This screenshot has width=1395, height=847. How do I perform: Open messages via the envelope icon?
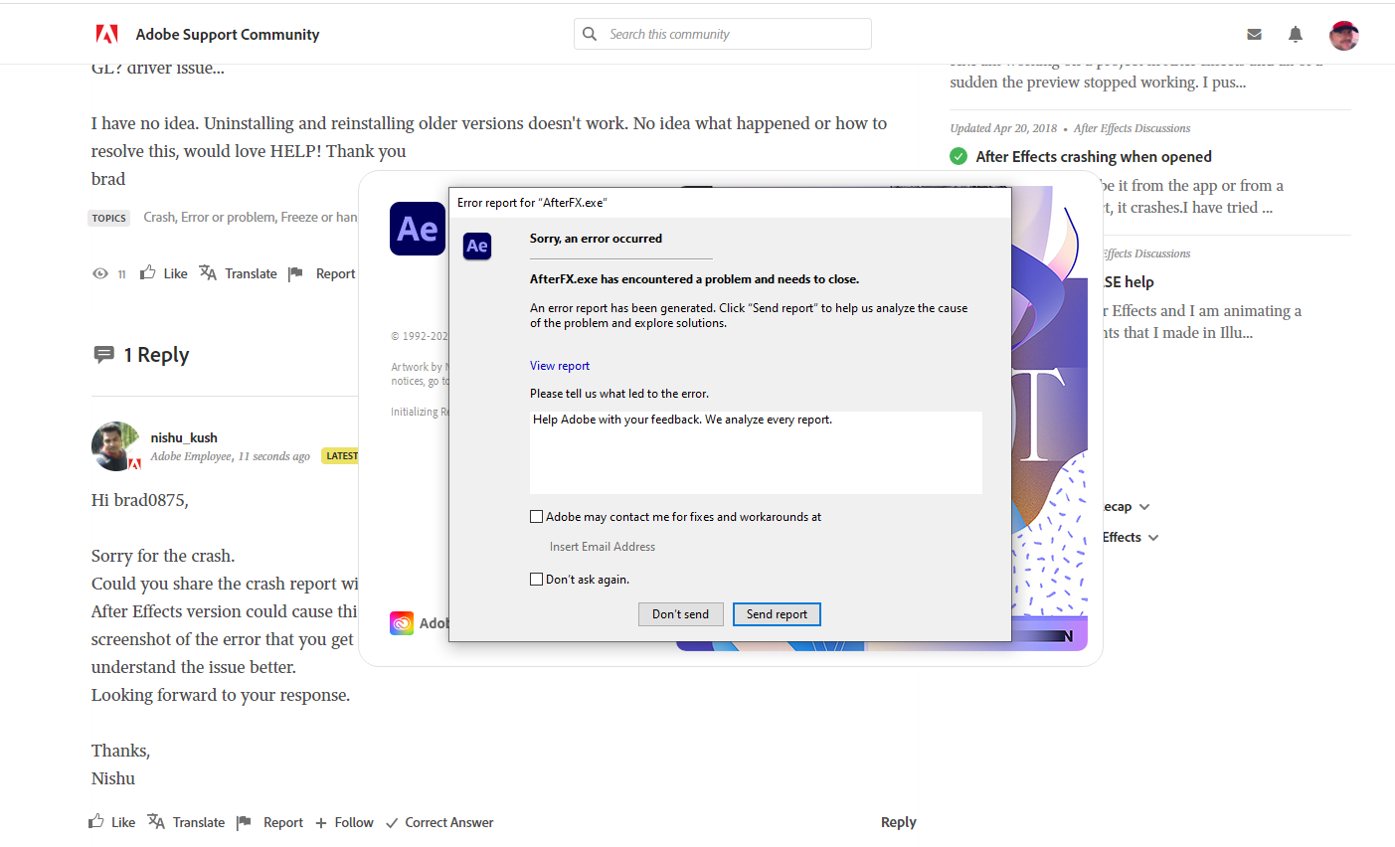(x=1254, y=34)
